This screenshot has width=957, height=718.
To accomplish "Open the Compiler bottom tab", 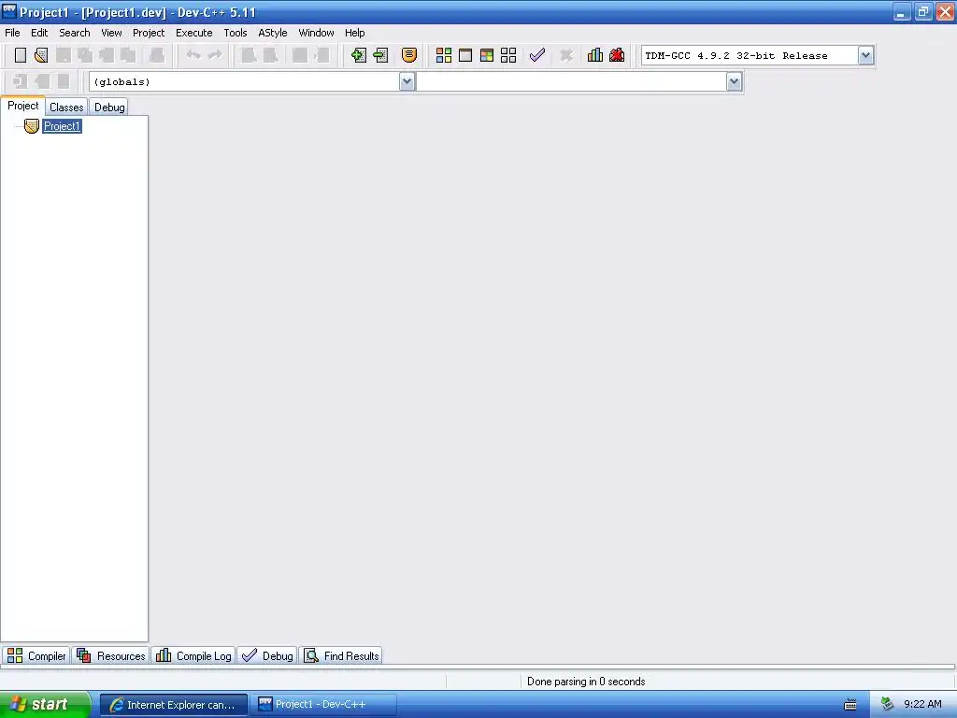I will [x=36, y=655].
